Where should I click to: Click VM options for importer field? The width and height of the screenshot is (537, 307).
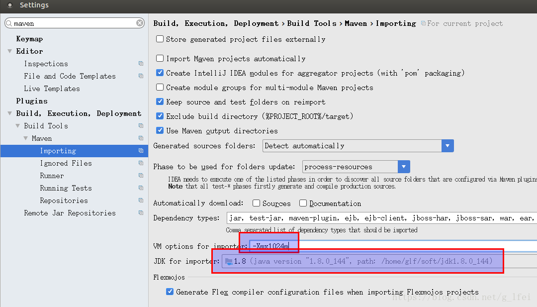click(393, 246)
